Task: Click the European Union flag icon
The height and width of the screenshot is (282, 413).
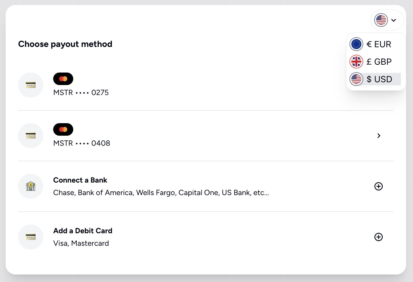Action: tap(356, 44)
